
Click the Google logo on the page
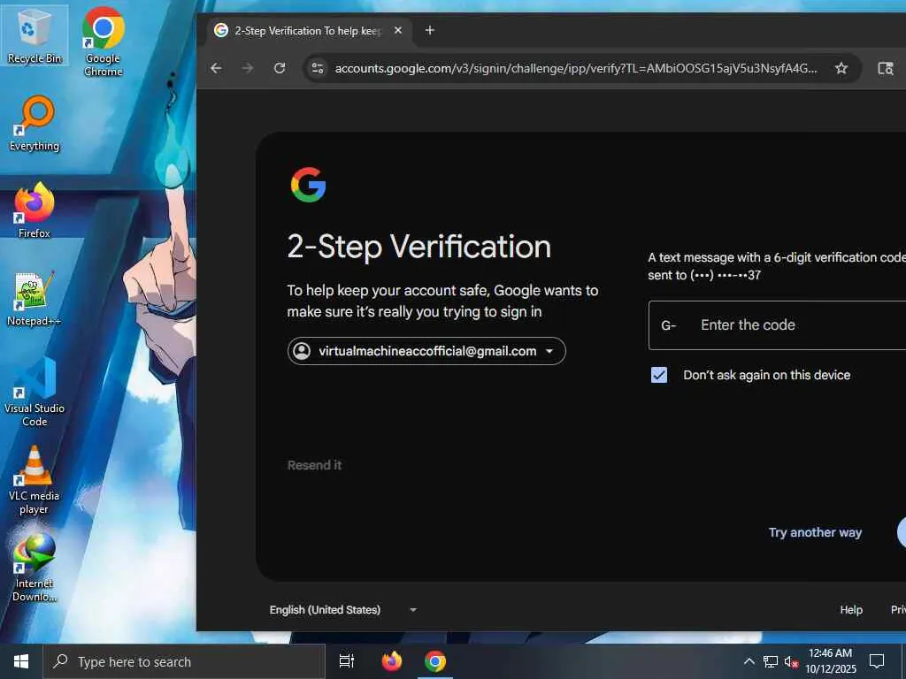point(308,185)
